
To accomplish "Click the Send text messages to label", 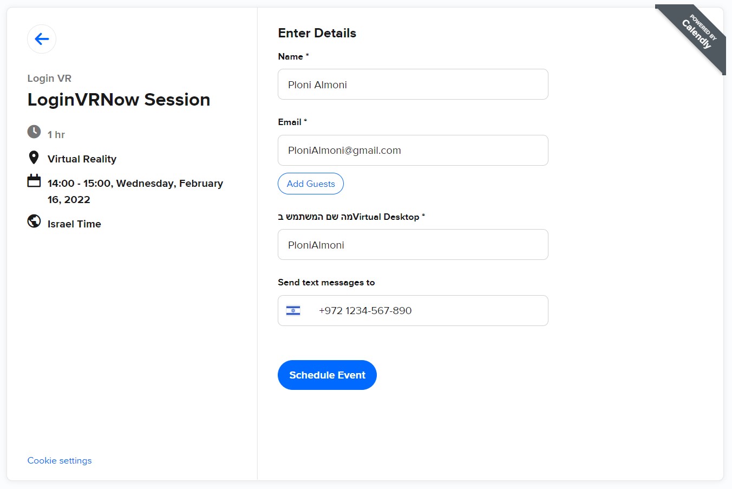I will point(326,282).
